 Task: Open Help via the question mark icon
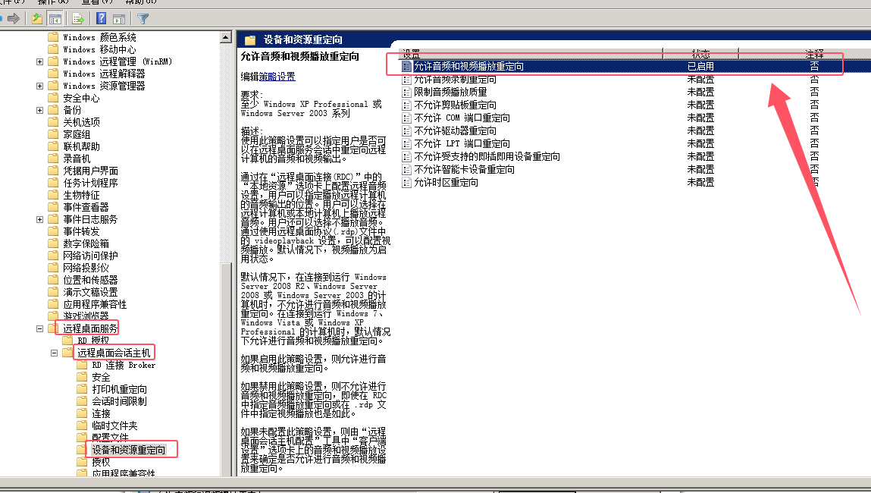pos(101,18)
